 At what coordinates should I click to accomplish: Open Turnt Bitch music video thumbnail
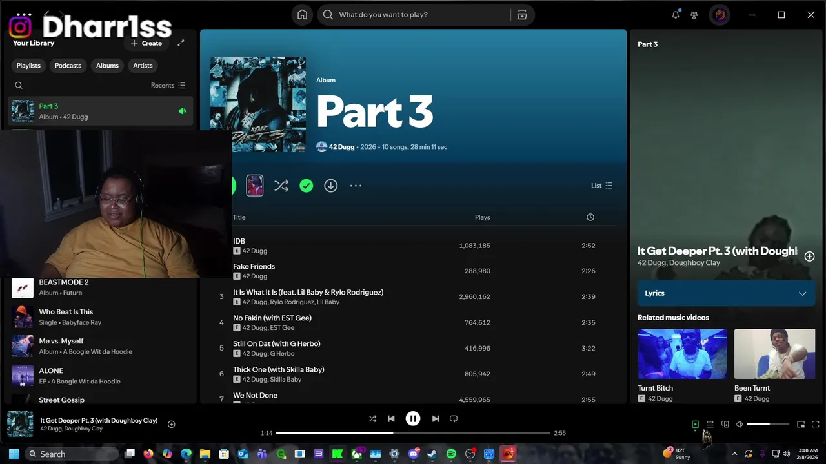click(682, 354)
